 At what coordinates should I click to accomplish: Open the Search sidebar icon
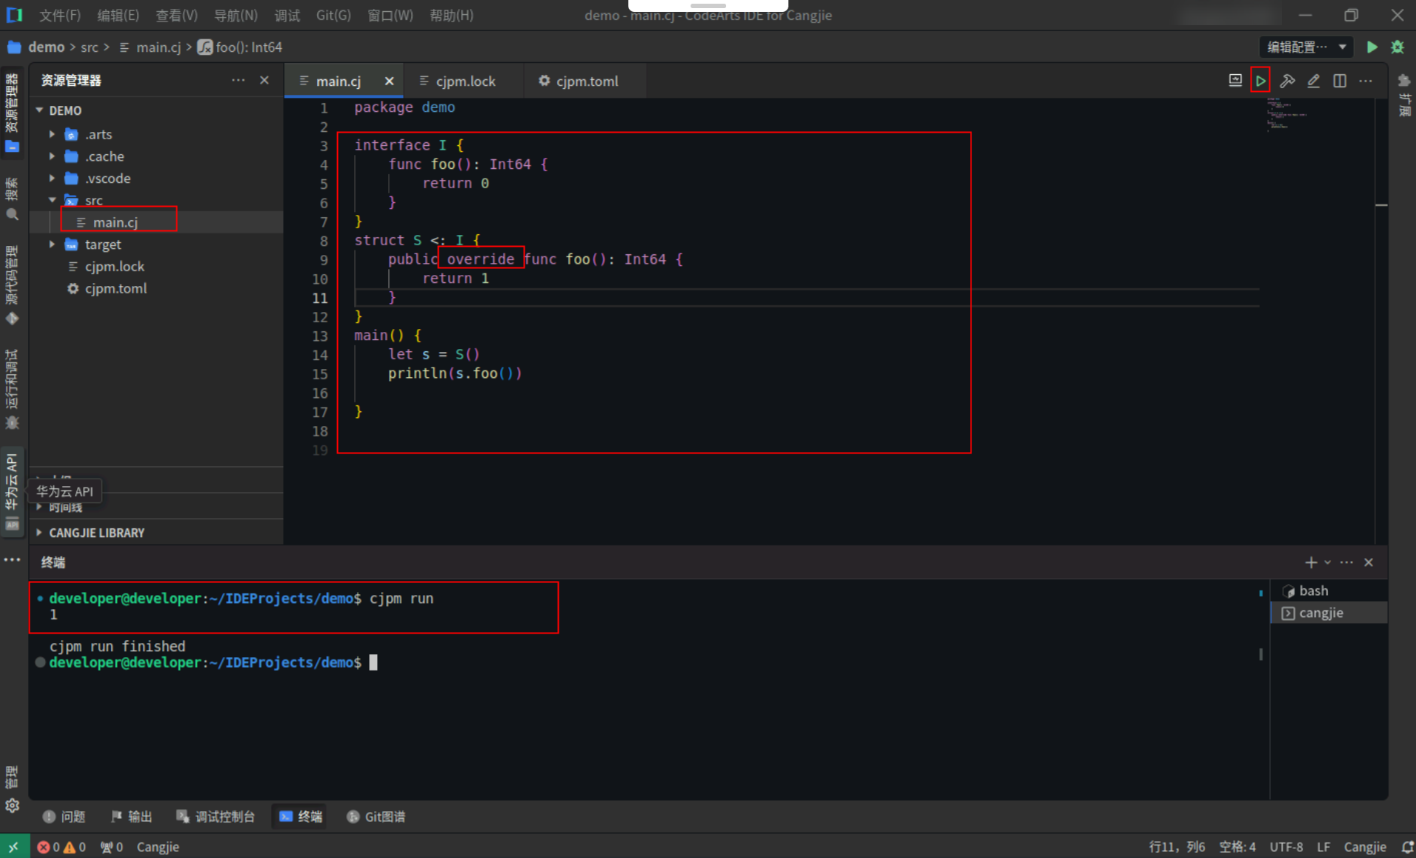pyautogui.click(x=12, y=199)
